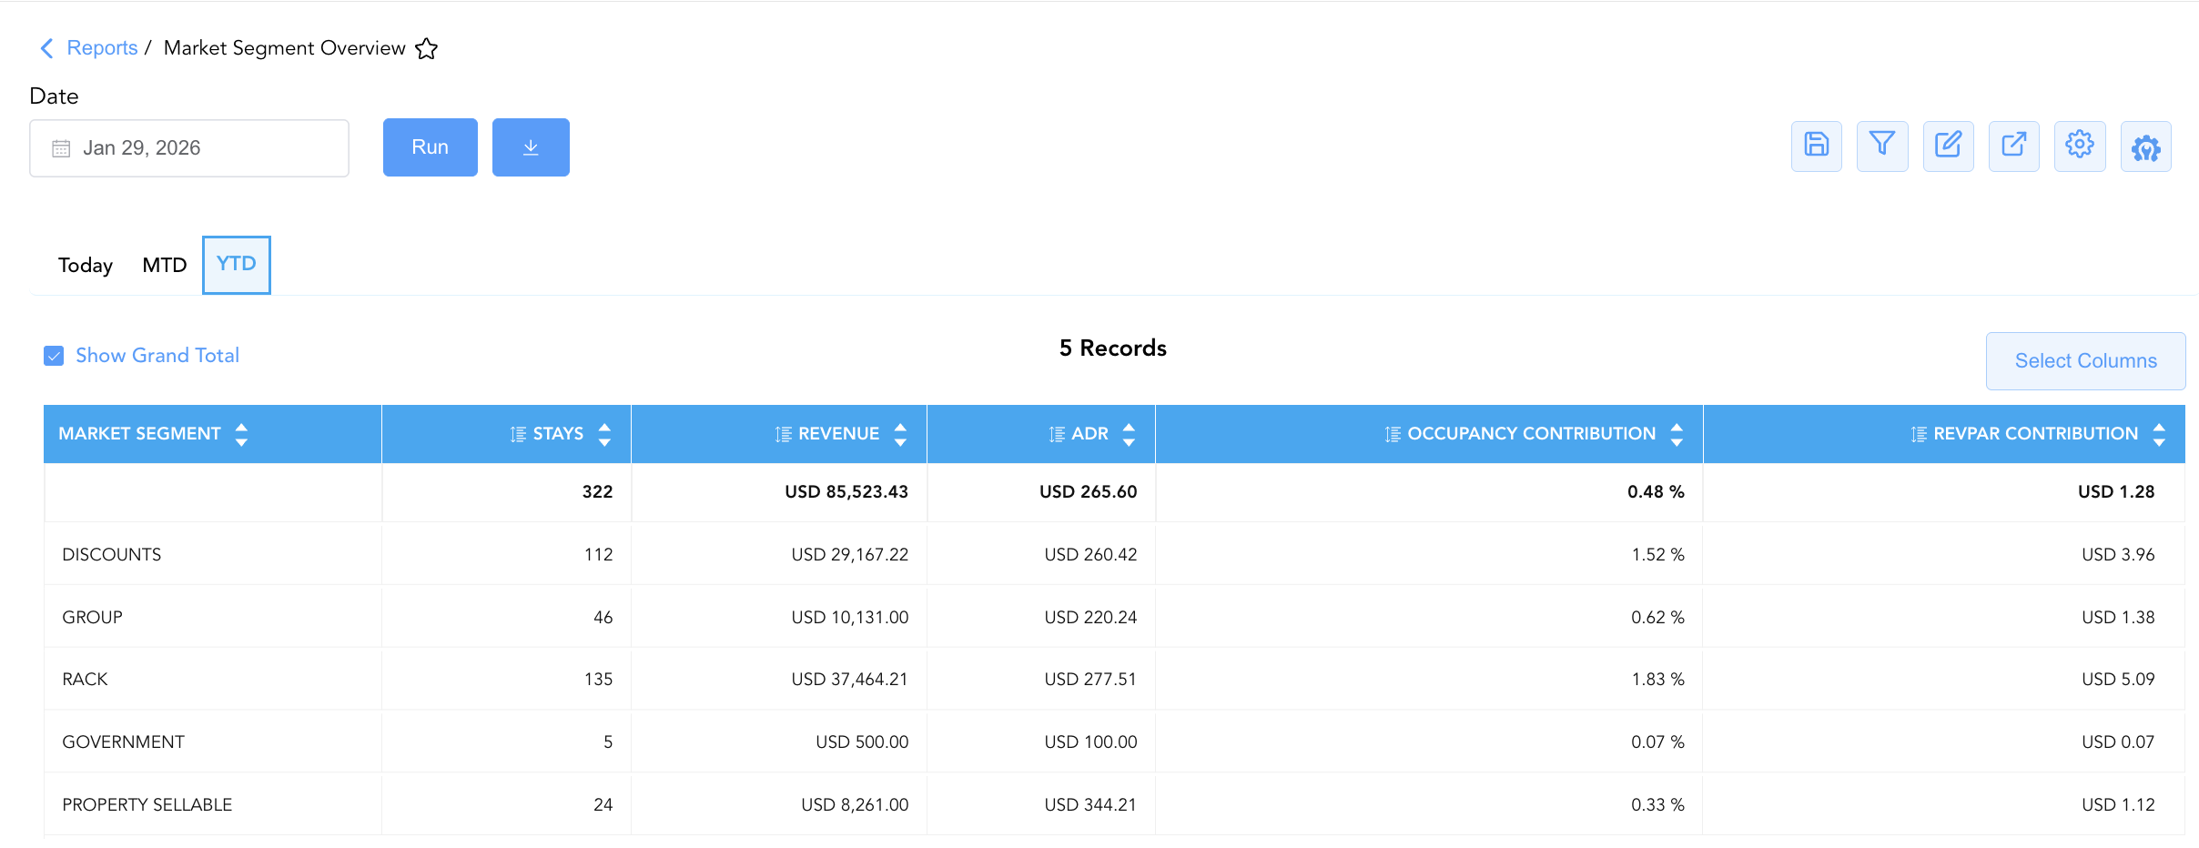This screenshot has width=2199, height=848.
Task: Click the calendar icon in Date field
Action: pyautogui.click(x=61, y=148)
